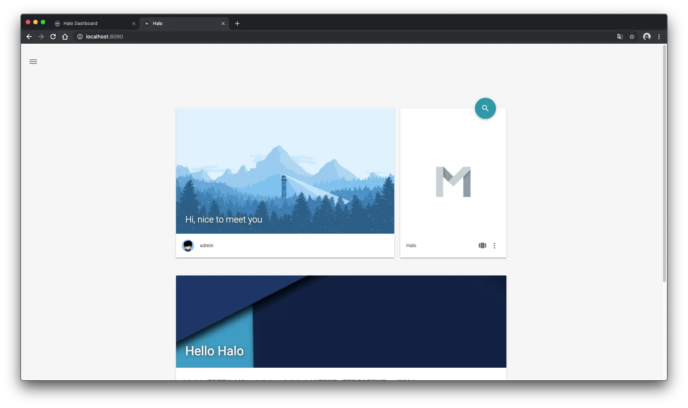The image size is (688, 408).
Task: Switch to the Halo Dashboard tab
Action: pyautogui.click(x=95, y=24)
